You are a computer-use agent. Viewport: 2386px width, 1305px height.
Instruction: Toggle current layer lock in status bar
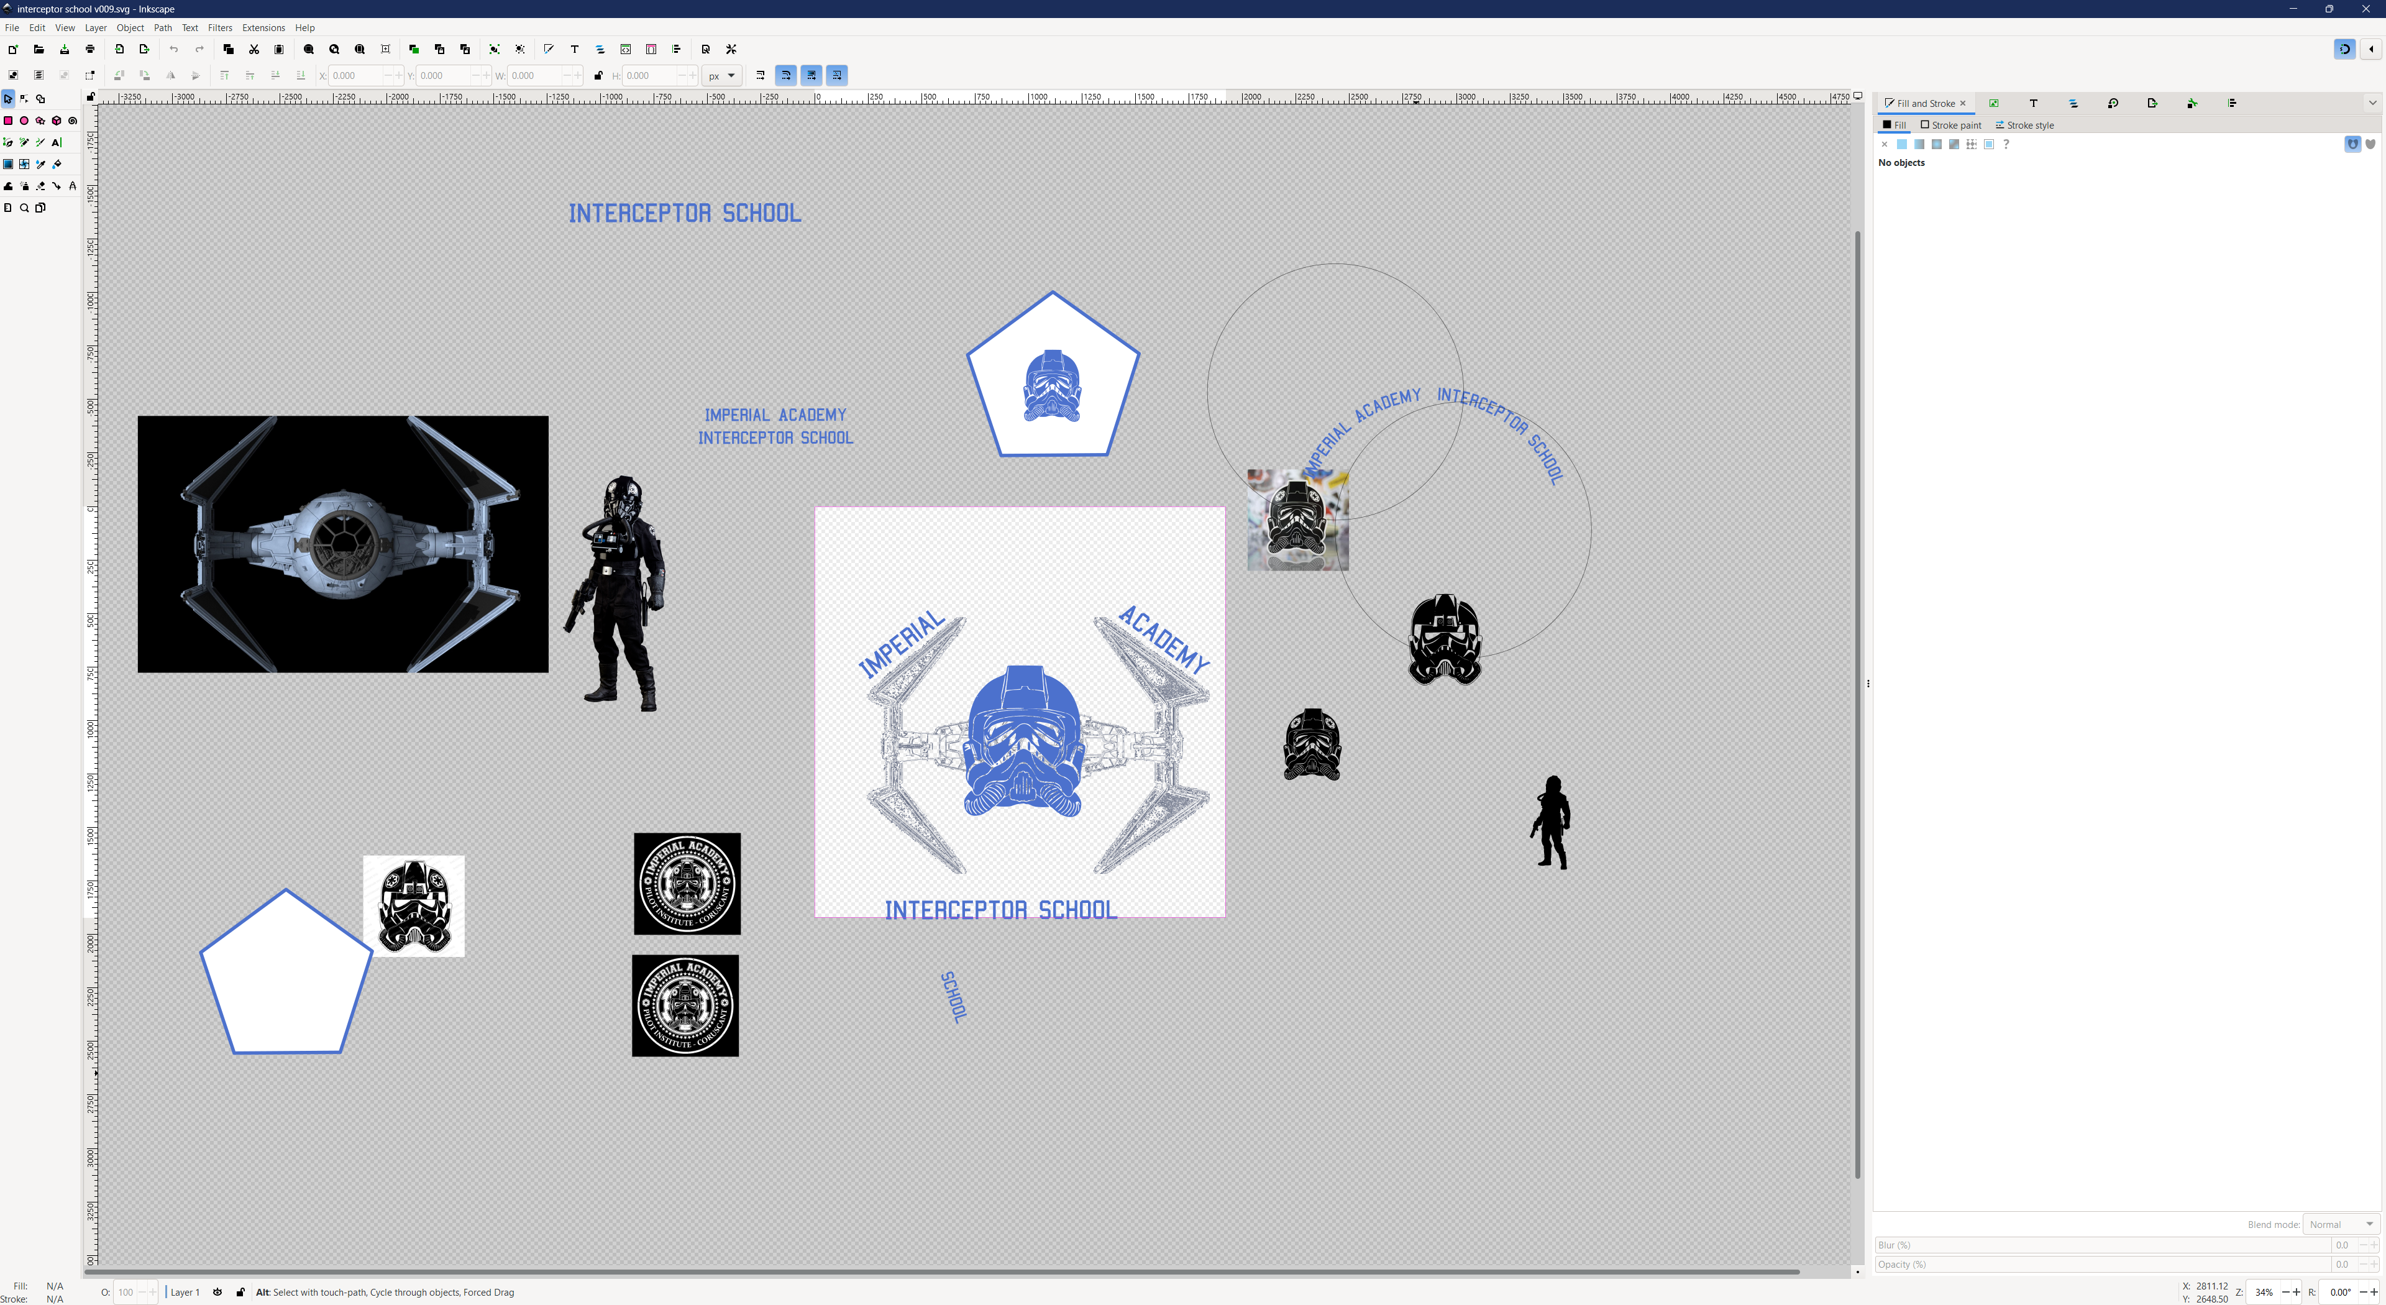point(241,1292)
